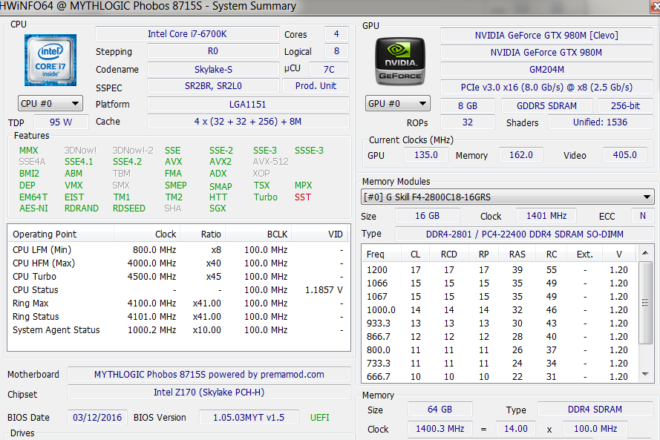The height and width of the screenshot is (440, 660).
Task: Click the Intel Z170 (Skylake PCH-H) chipset field
Action: point(209,393)
